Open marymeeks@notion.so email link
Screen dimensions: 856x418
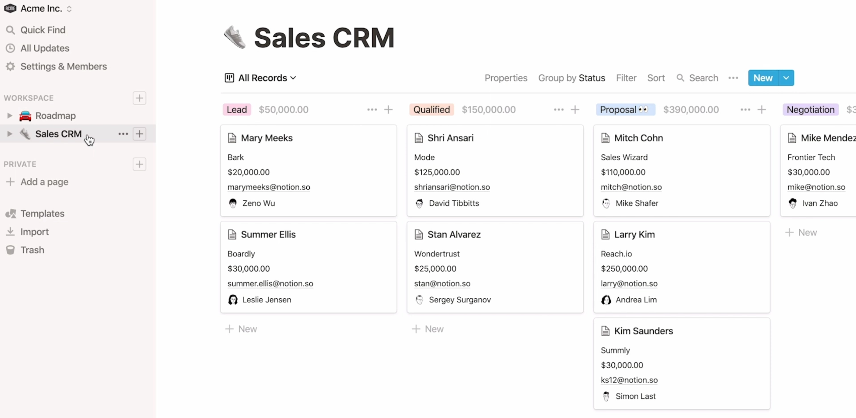coord(268,187)
